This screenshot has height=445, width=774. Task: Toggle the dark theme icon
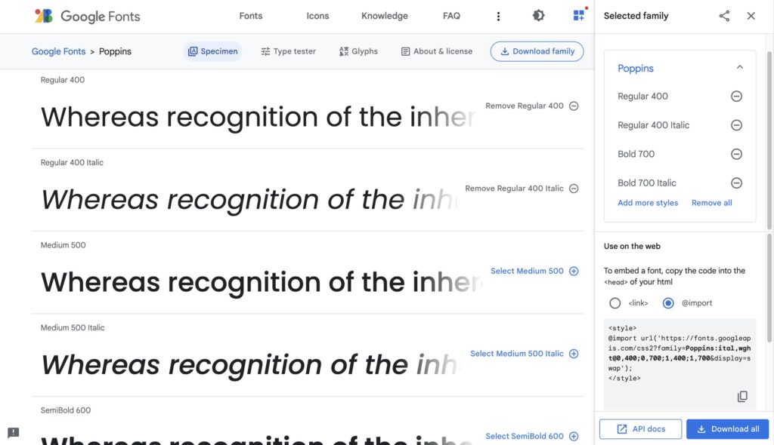(x=538, y=16)
